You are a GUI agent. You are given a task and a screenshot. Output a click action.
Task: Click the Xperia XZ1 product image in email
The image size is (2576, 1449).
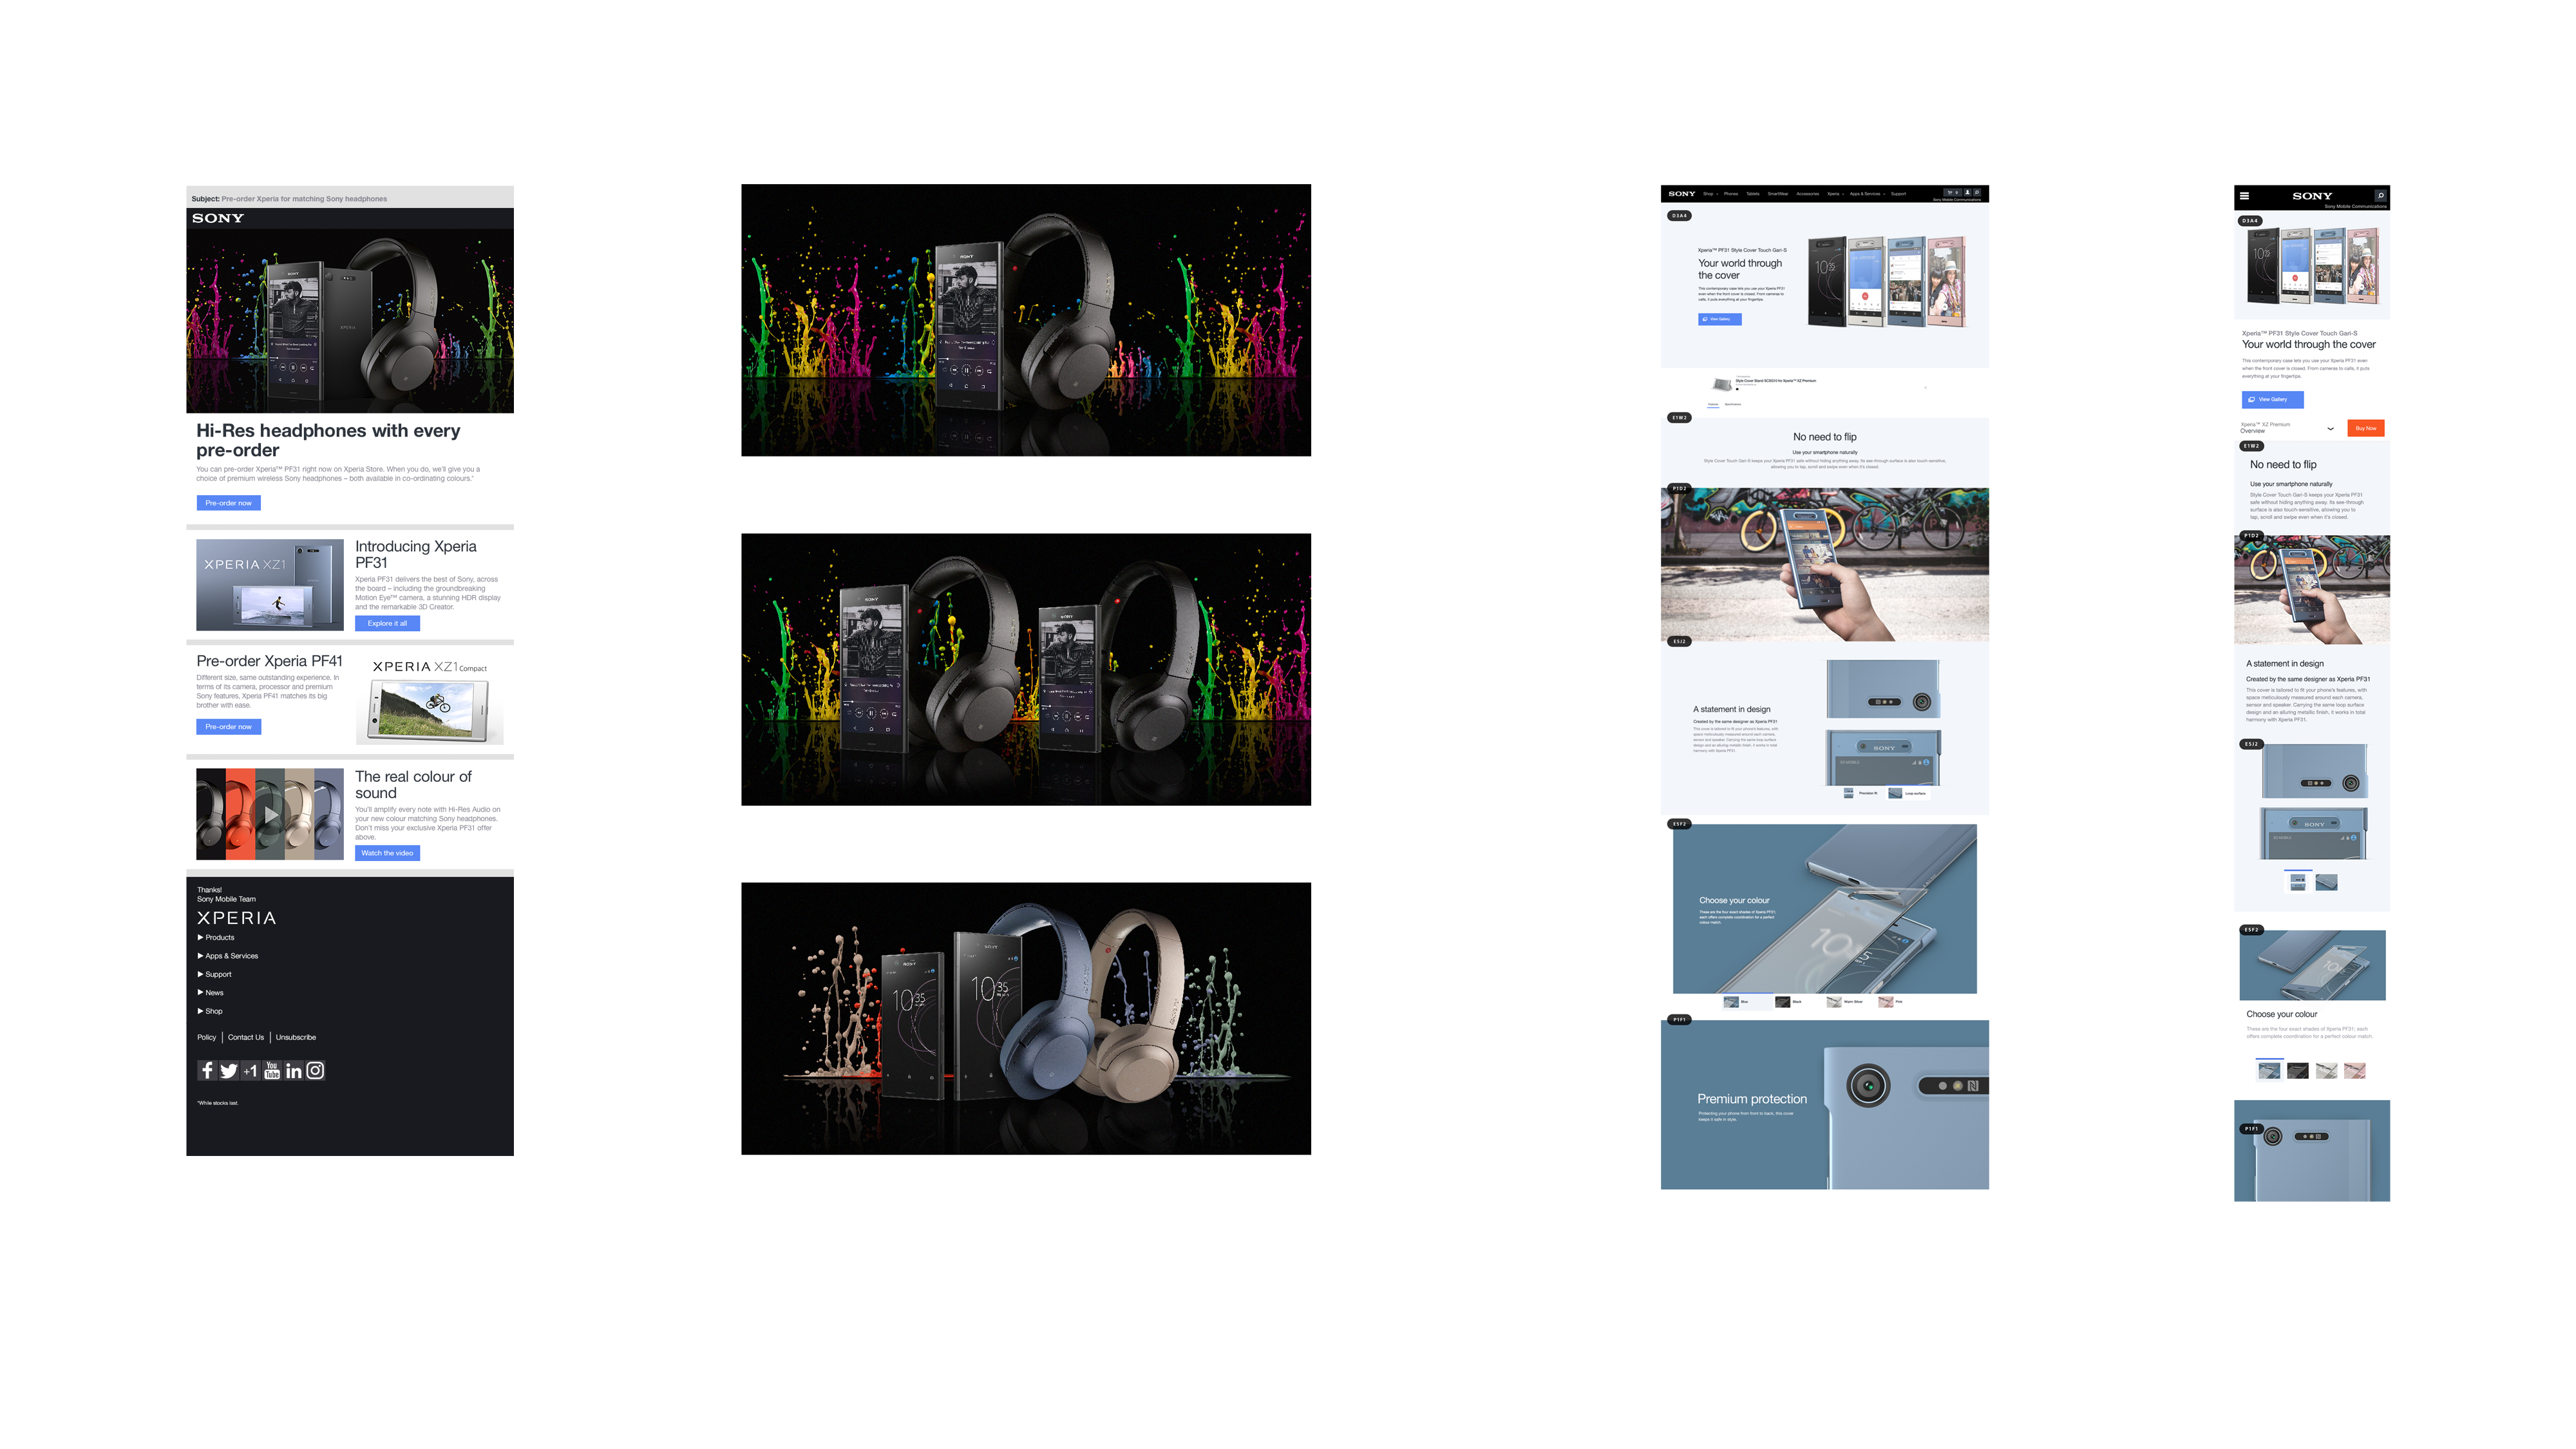(x=269, y=585)
